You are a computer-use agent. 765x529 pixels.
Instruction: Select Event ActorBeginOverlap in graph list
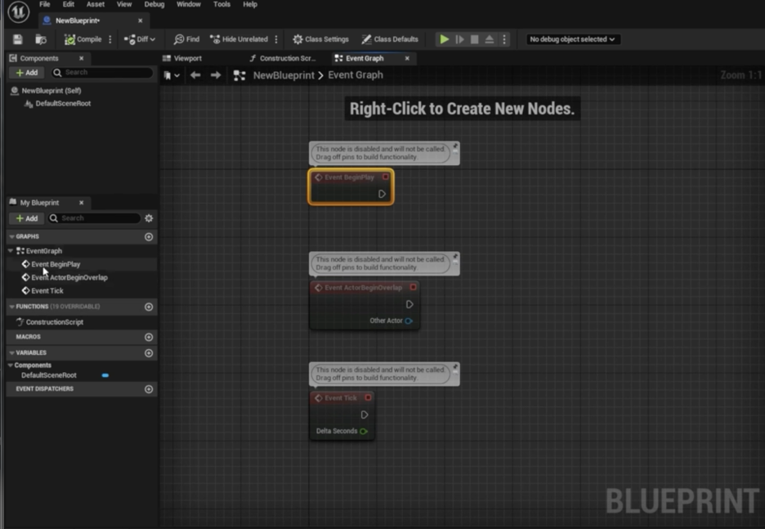coord(69,278)
